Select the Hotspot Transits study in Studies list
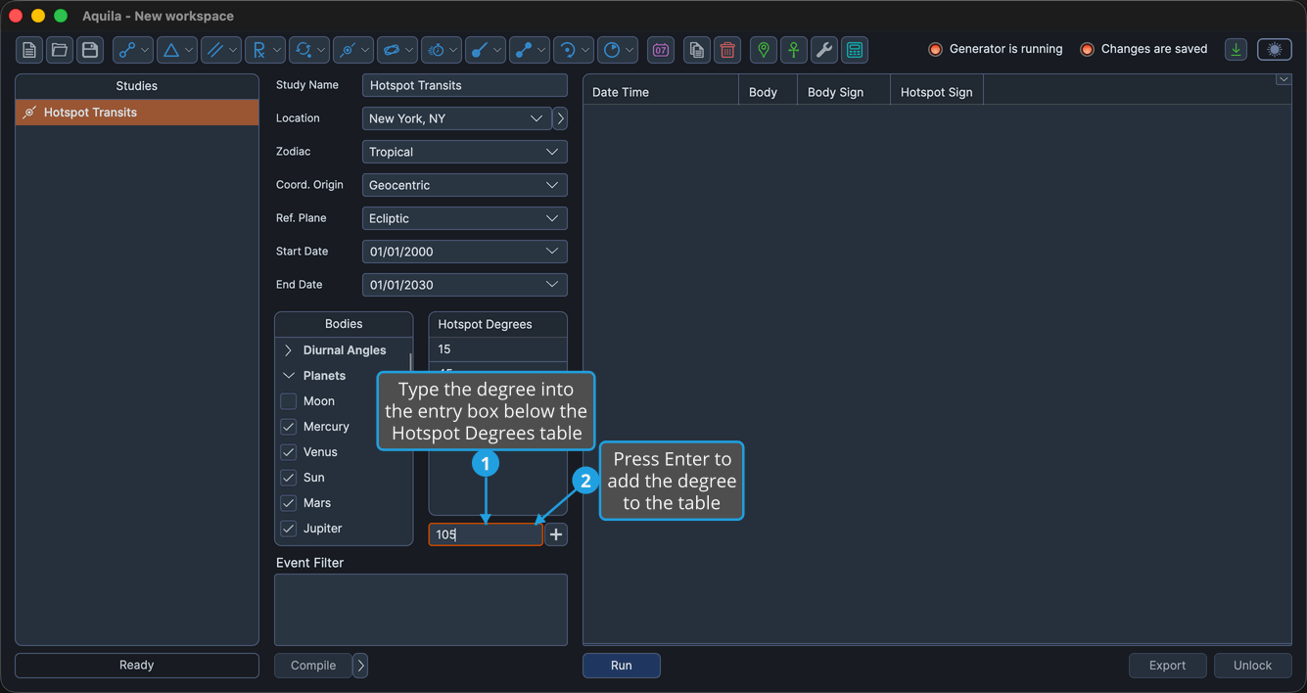Screen dimensions: 1307x693 pos(137,113)
